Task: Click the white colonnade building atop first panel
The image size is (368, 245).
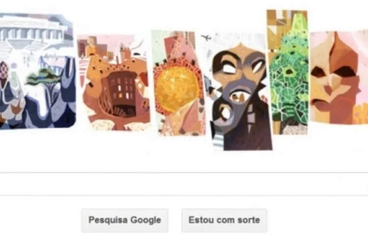Action: (33, 31)
